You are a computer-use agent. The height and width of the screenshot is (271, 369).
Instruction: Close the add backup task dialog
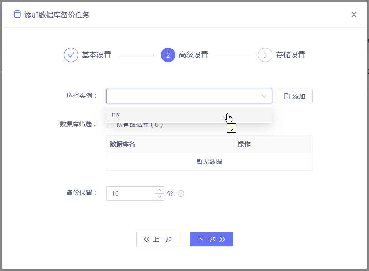(x=354, y=15)
